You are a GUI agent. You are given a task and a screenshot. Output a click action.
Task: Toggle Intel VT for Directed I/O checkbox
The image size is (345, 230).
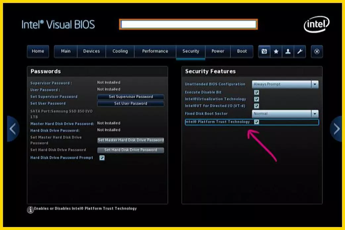(x=257, y=106)
